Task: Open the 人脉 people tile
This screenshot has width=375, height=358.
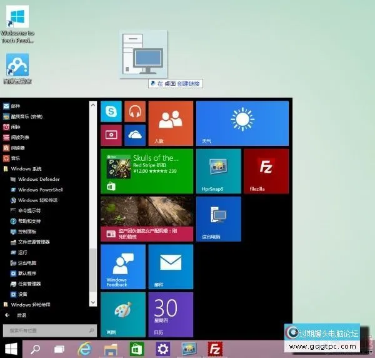Action: 170,123
